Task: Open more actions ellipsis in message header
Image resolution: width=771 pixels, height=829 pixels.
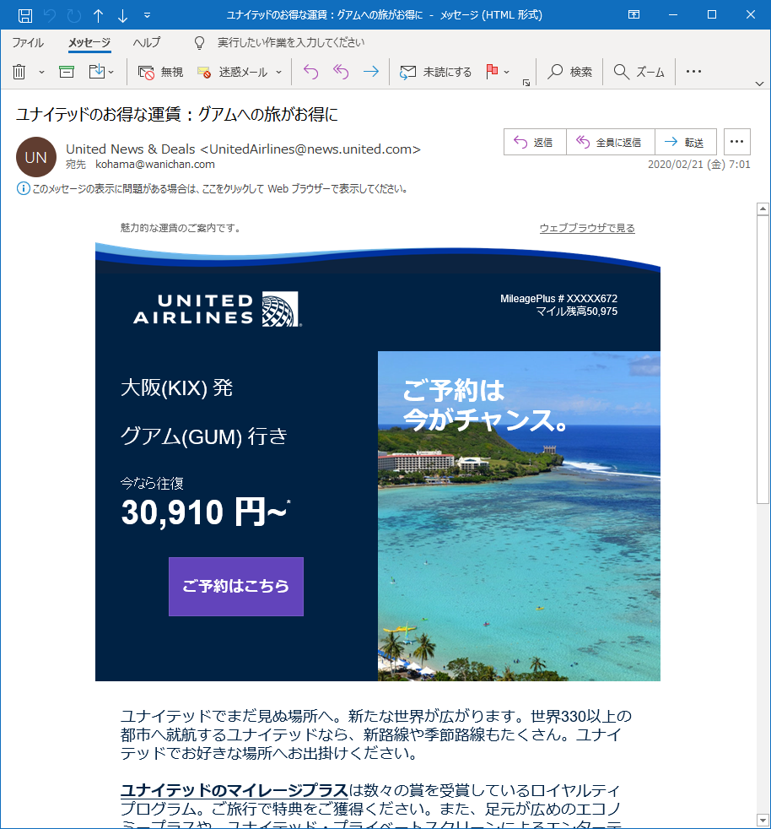Action: [736, 142]
